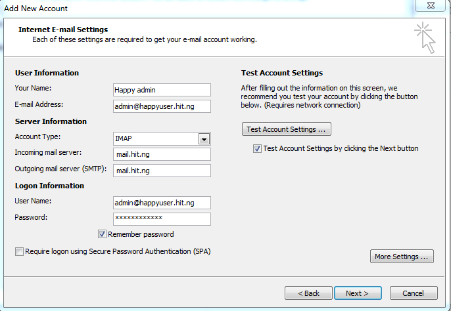Close the Add New Account dialog

(x=430, y=5)
